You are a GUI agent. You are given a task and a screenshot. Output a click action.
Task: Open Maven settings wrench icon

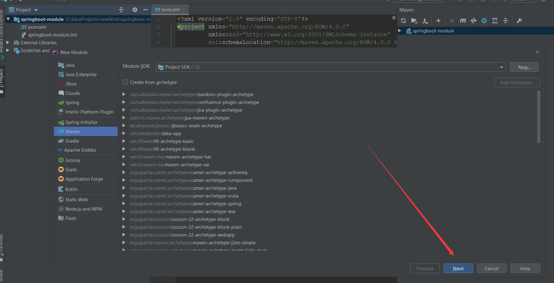coord(519,21)
